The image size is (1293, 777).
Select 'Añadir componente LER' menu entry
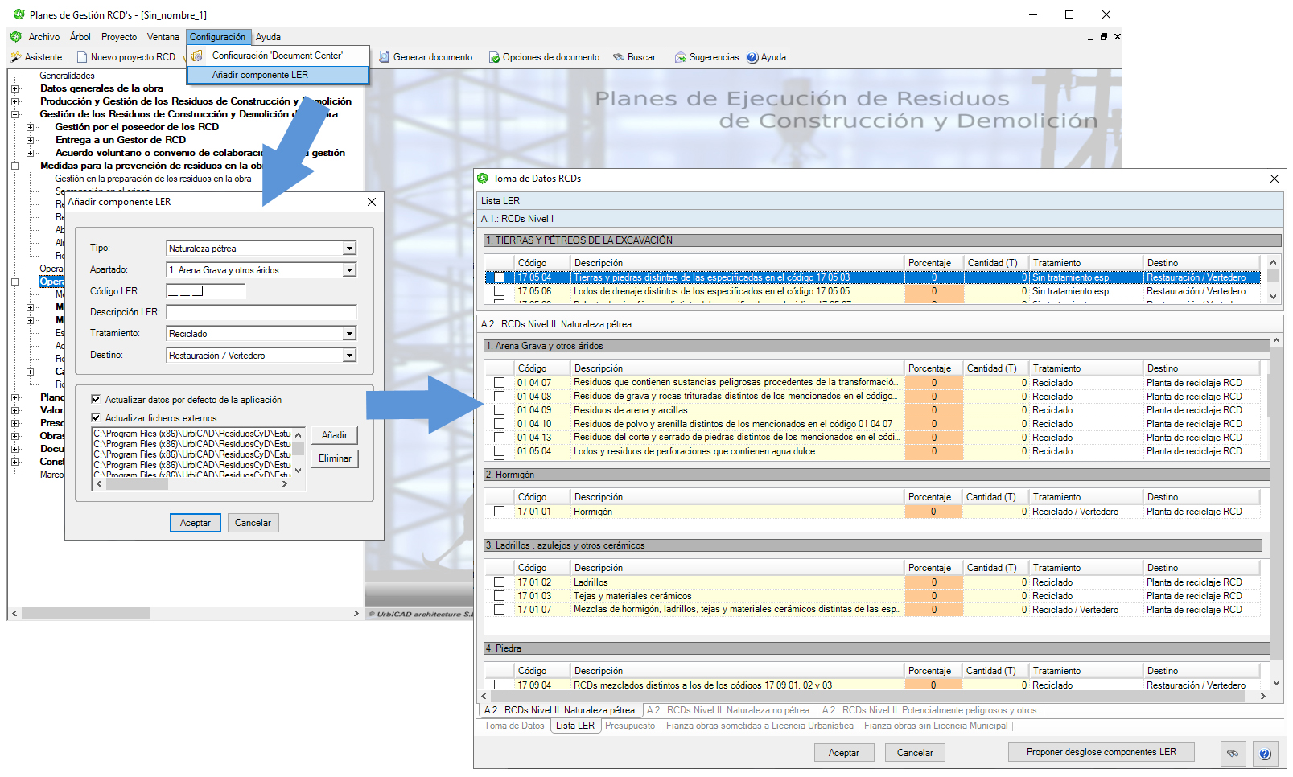coord(278,75)
